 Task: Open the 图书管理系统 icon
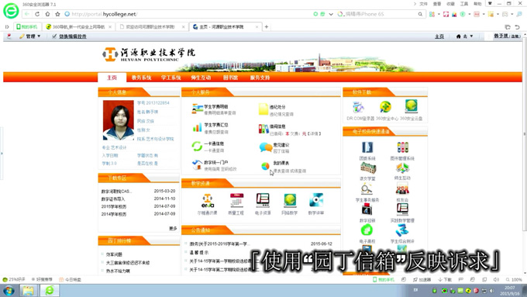pyautogui.click(x=402, y=147)
